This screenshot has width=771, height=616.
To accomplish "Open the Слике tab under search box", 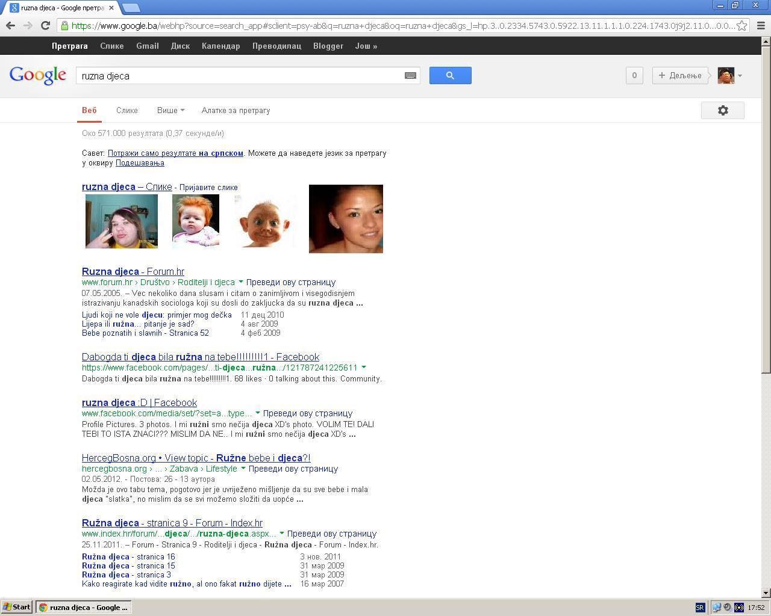I will pos(126,111).
